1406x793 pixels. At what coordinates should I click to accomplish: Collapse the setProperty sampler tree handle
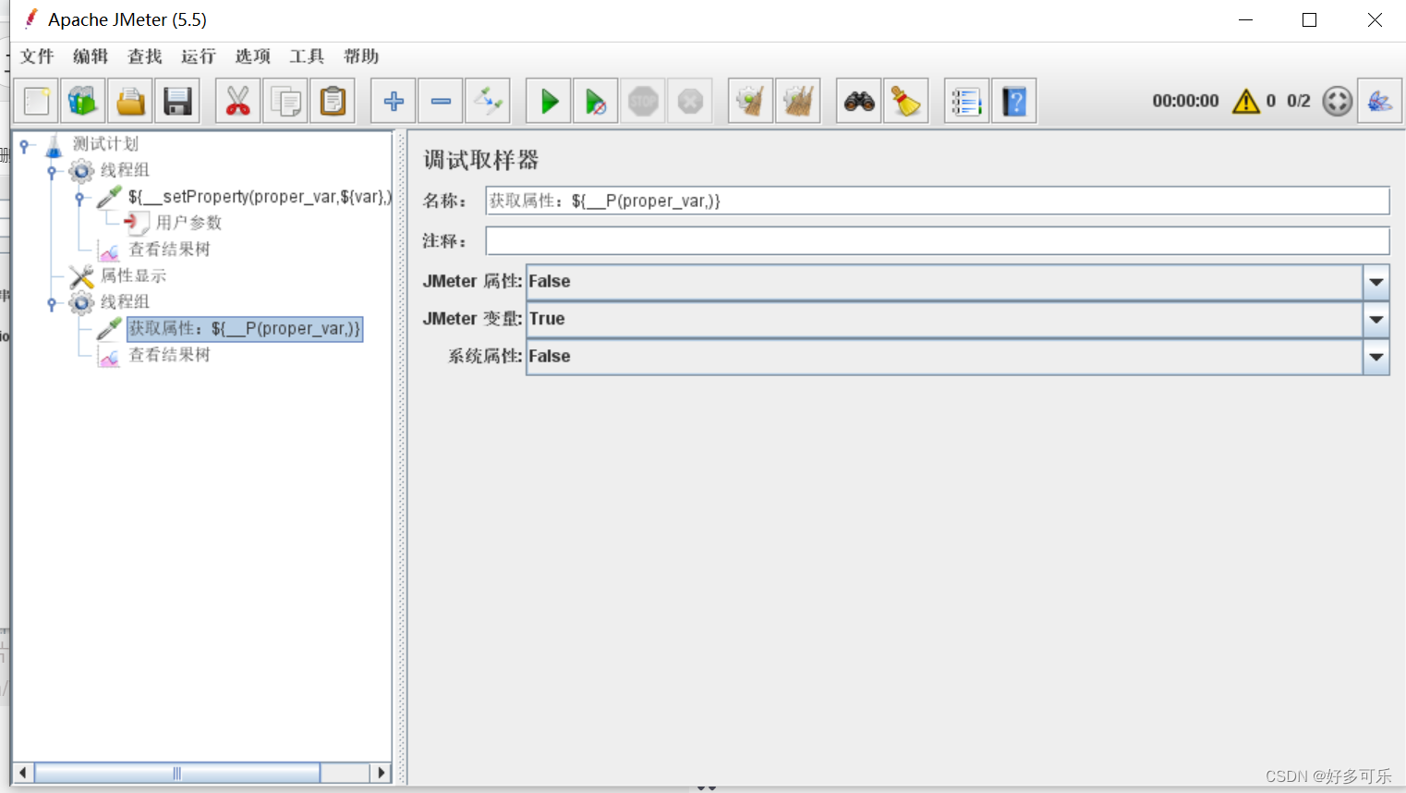pos(79,197)
